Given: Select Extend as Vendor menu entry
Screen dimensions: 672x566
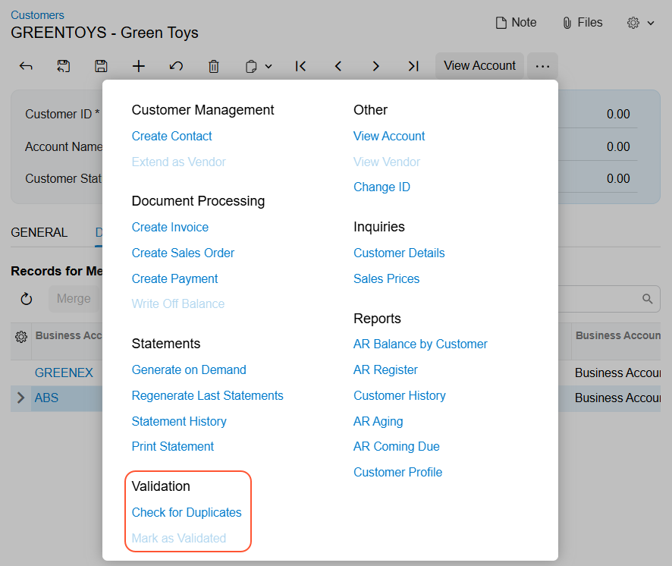Looking at the screenshot, I should (179, 162).
